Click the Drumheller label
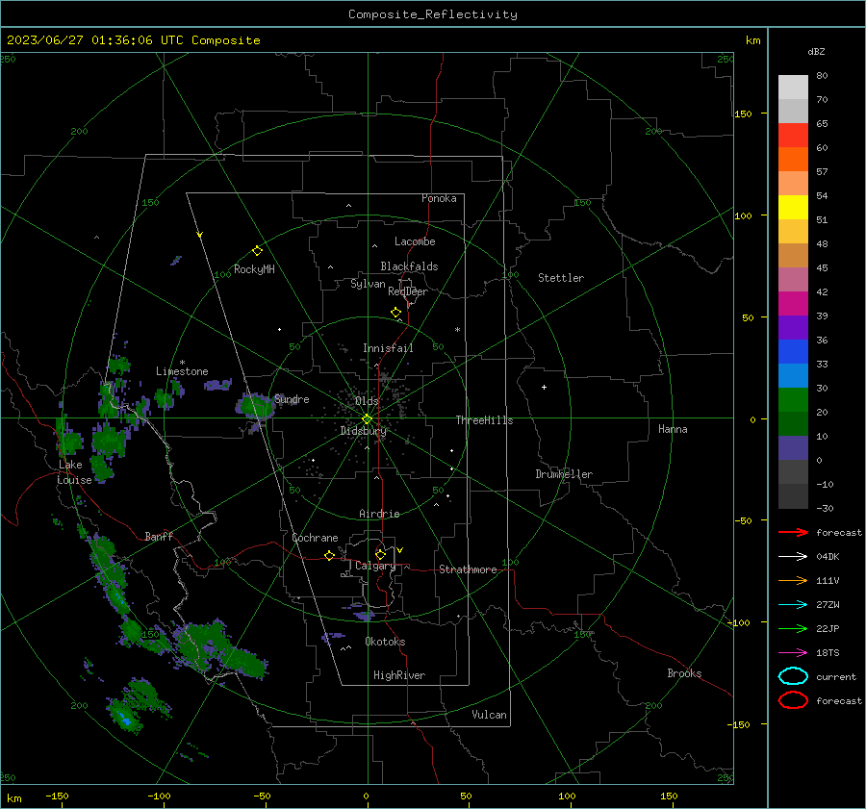Viewport: 866px width, 809px height. 564,474
